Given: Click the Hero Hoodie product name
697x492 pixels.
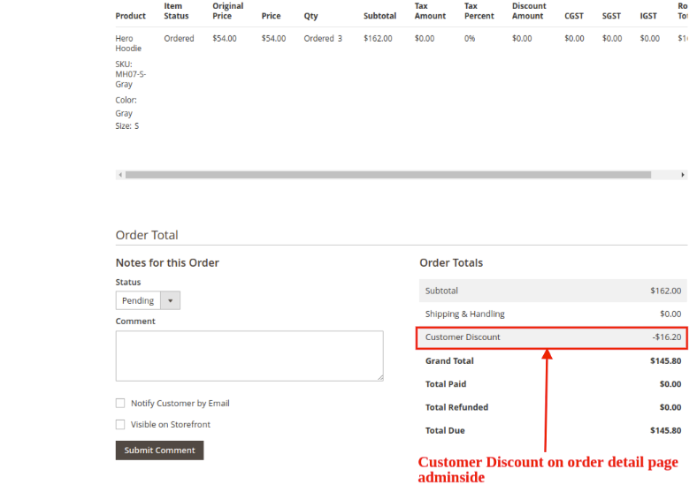Looking at the screenshot, I should pyautogui.click(x=128, y=43).
